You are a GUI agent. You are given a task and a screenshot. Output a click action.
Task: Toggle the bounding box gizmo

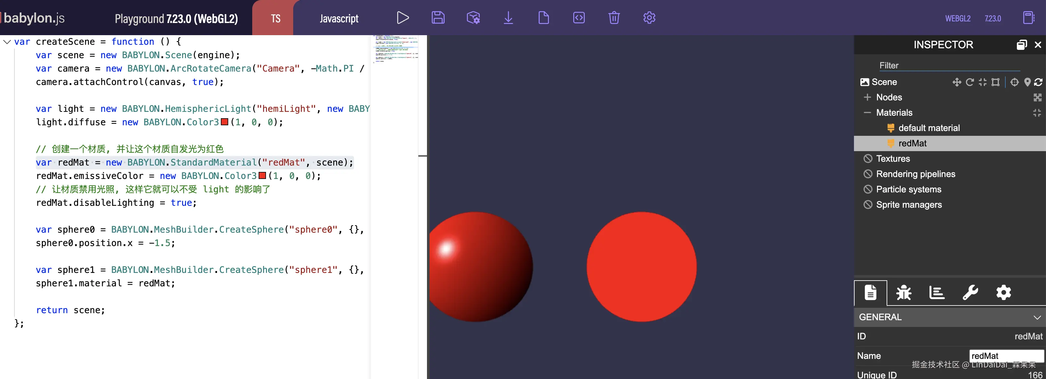(995, 82)
